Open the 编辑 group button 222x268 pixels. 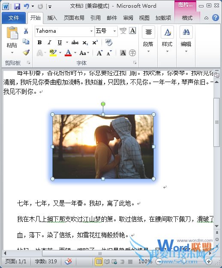tap(186, 40)
